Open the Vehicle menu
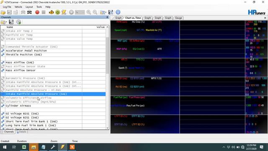Viewport: 268px width, 151px height. point(18,7)
